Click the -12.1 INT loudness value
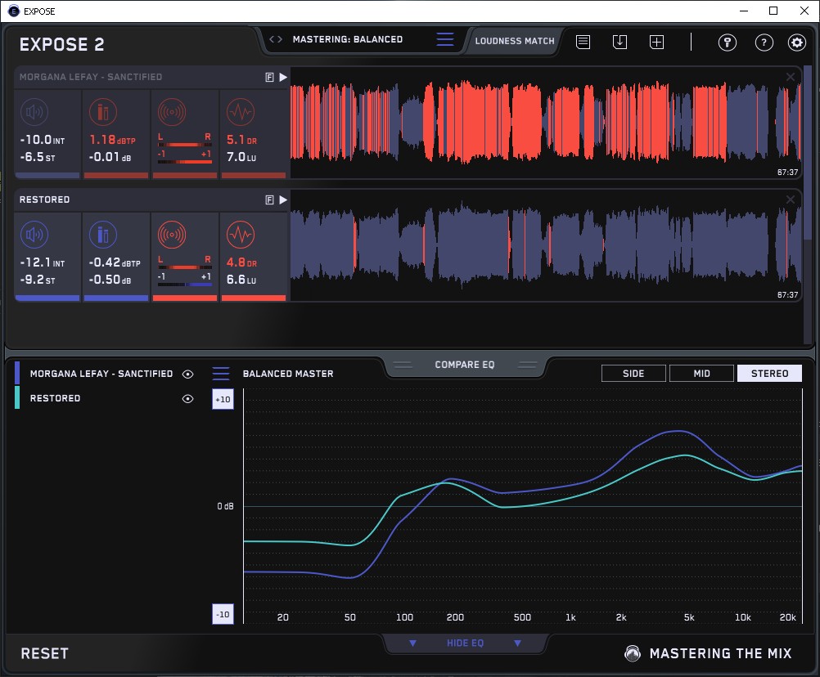 click(x=43, y=262)
